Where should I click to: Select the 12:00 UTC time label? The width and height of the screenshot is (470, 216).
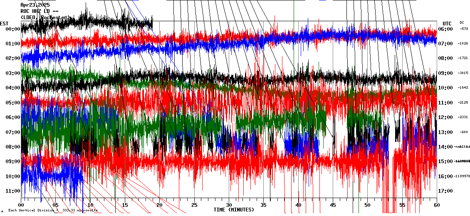(445, 117)
